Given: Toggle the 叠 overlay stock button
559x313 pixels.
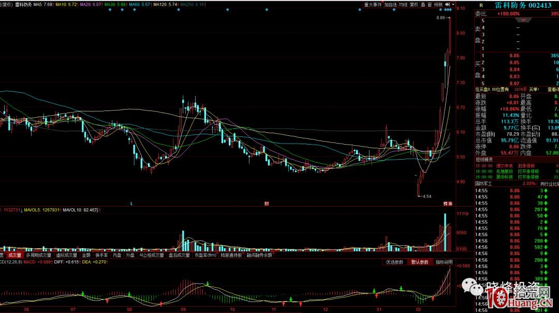Looking at the screenshot, I should point(423,5).
